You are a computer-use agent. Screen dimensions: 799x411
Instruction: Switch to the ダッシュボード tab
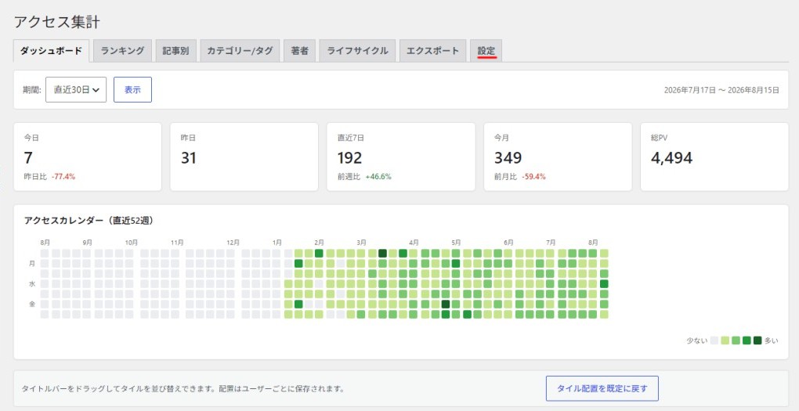coord(51,51)
